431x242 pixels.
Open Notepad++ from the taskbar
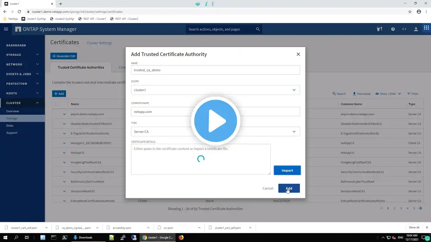(112, 238)
